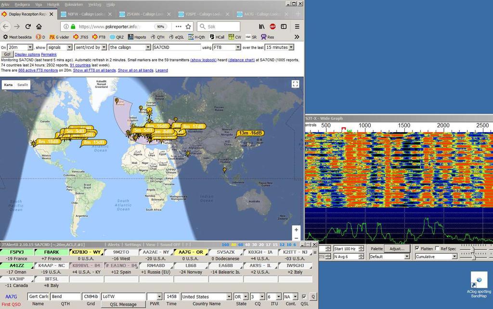The width and height of the screenshot is (493, 309).
Task: Click the Adjust... palette button
Action: pyautogui.click(x=397, y=248)
